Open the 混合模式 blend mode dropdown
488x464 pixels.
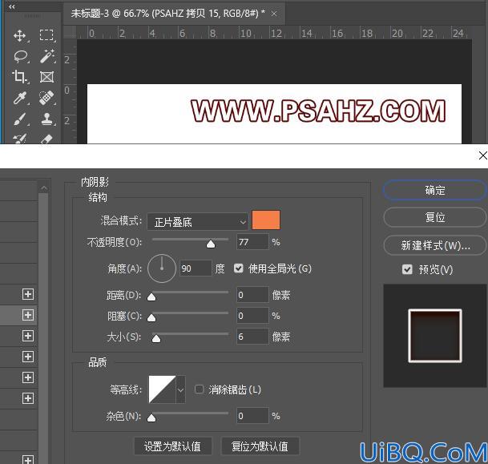(197, 221)
